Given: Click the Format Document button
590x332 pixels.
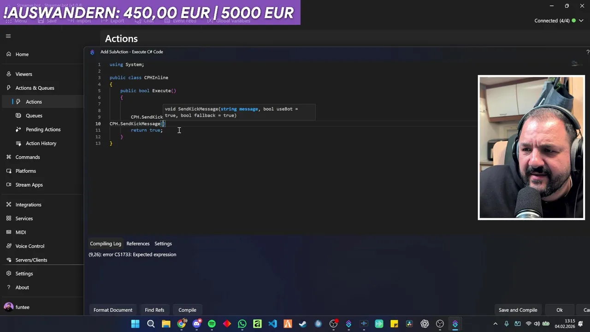Looking at the screenshot, I should 113,310.
